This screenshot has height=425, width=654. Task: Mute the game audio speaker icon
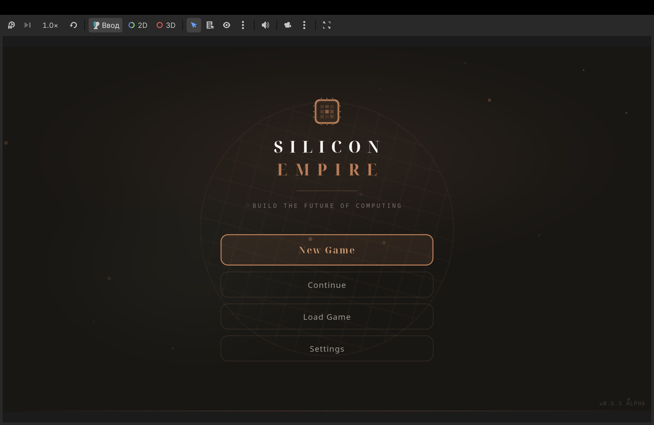coord(265,25)
